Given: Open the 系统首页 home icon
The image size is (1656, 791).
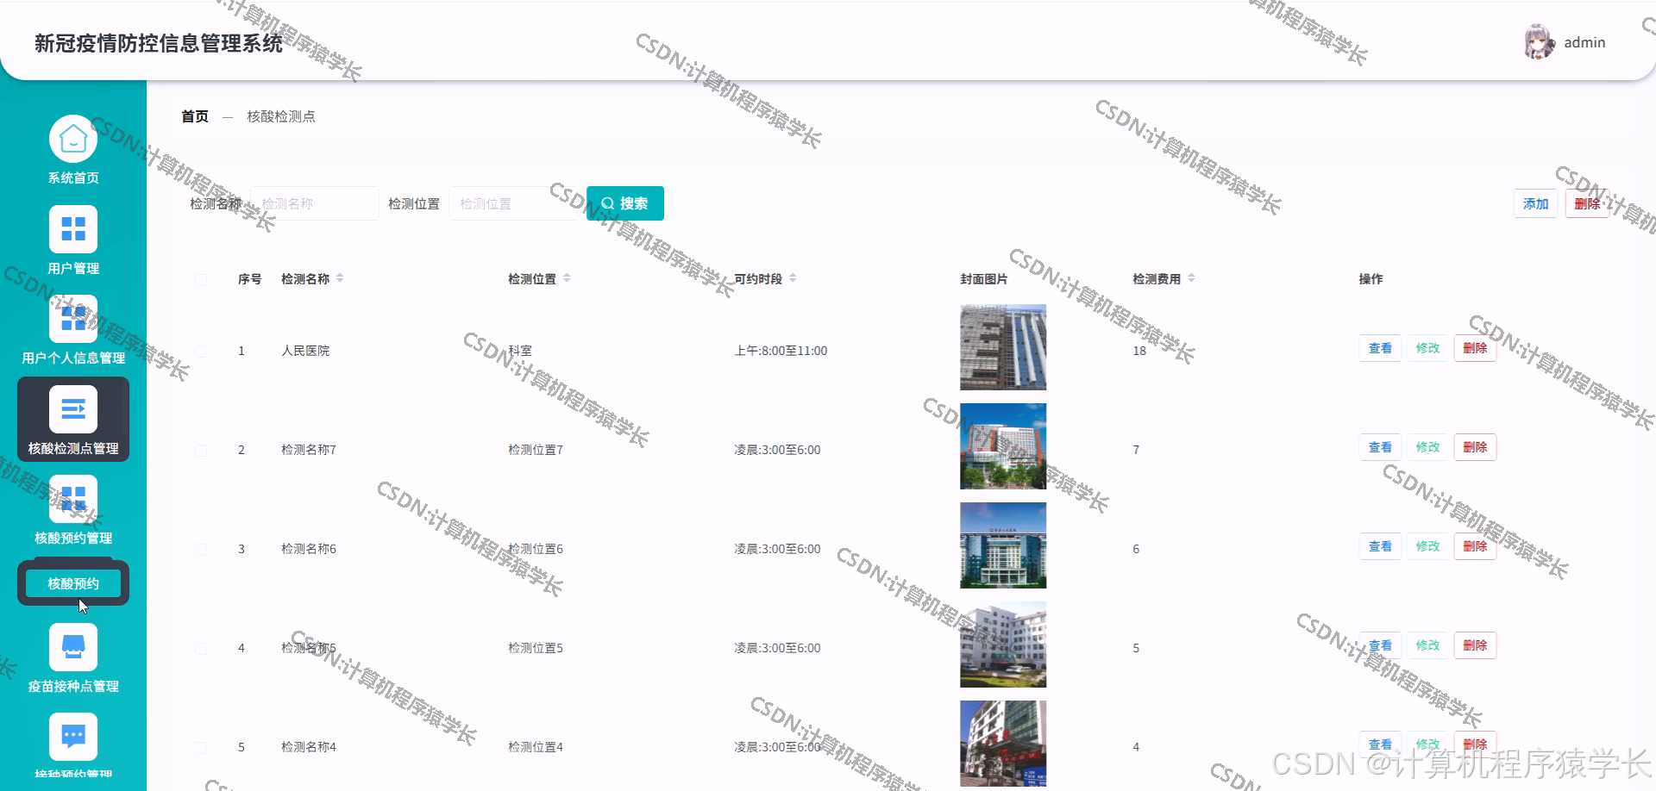Looking at the screenshot, I should click(73, 139).
